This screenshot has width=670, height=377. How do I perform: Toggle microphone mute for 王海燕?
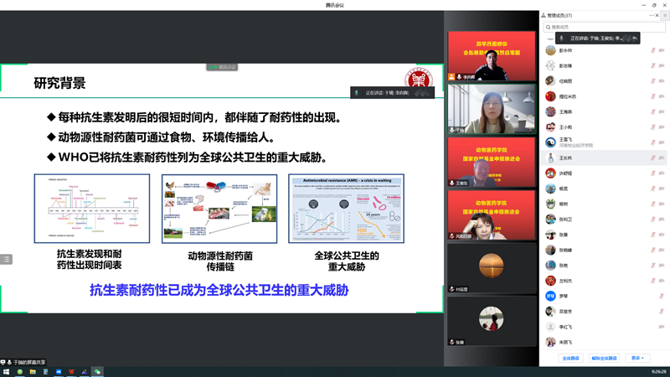[x=654, y=111]
